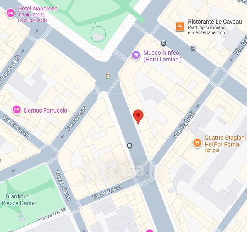
Task: Click the Via Cairoli street label
Action: point(184,125)
